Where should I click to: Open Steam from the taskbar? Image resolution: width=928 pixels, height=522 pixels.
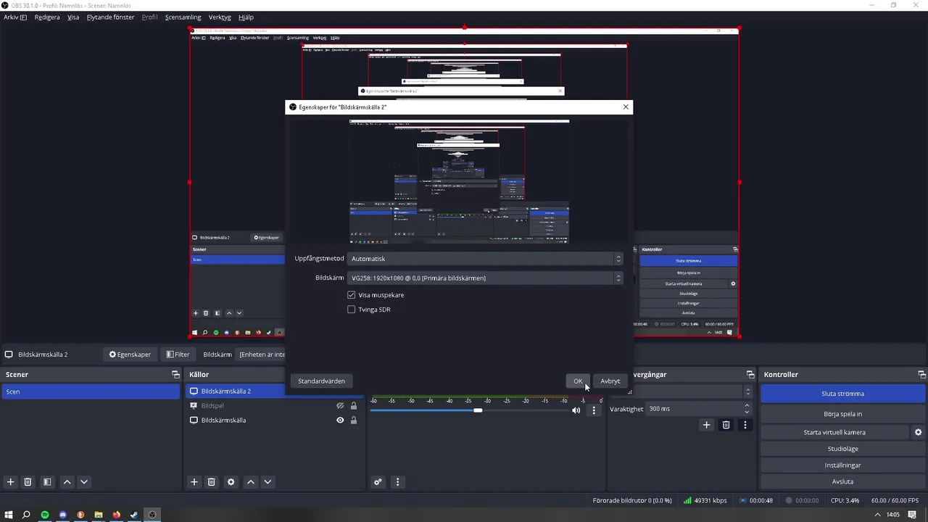134,515
